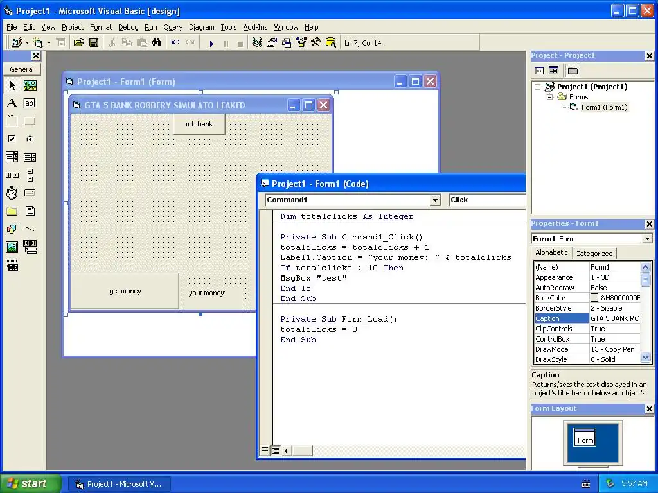Select the Frame control tool
This screenshot has width=658, height=493.
click(x=12, y=121)
